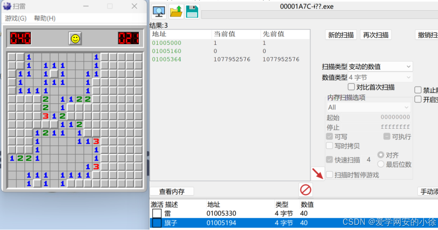The width and height of the screenshot is (438, 230).
Task: Toggle the activate checkbox for 旗子 entry
Action: pos(157,223)
